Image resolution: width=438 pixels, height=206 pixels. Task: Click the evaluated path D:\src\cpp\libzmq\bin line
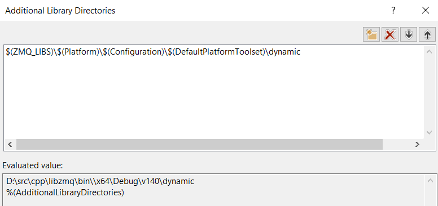click(100, 181)
